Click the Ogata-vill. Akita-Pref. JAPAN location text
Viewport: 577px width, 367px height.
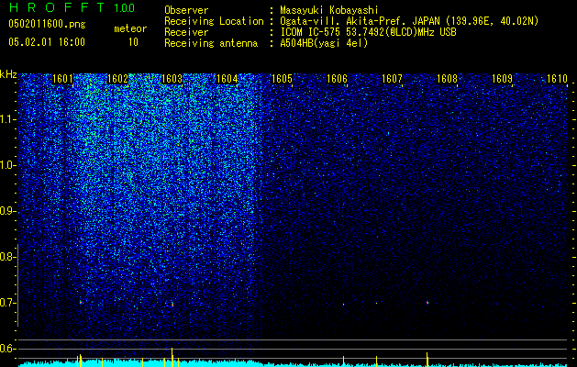409,21
